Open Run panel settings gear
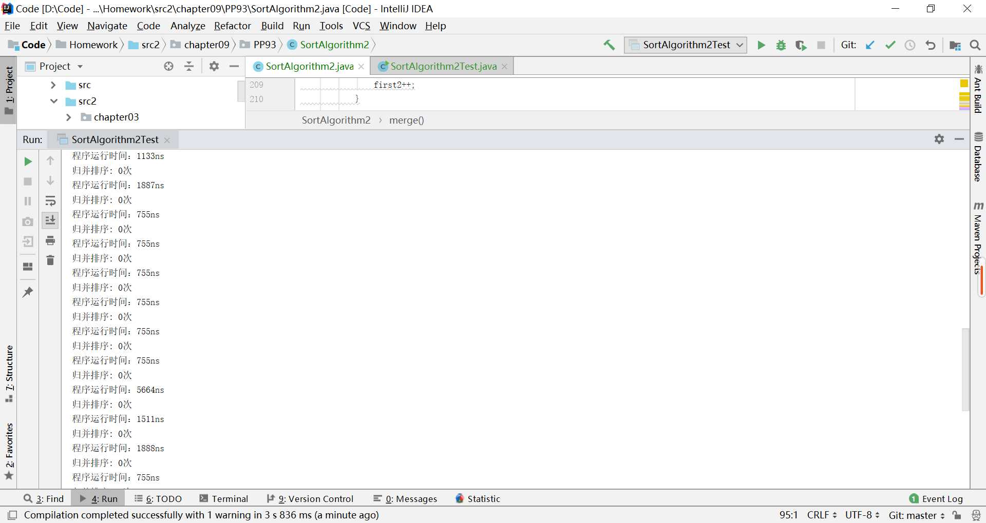 point(939,139)
